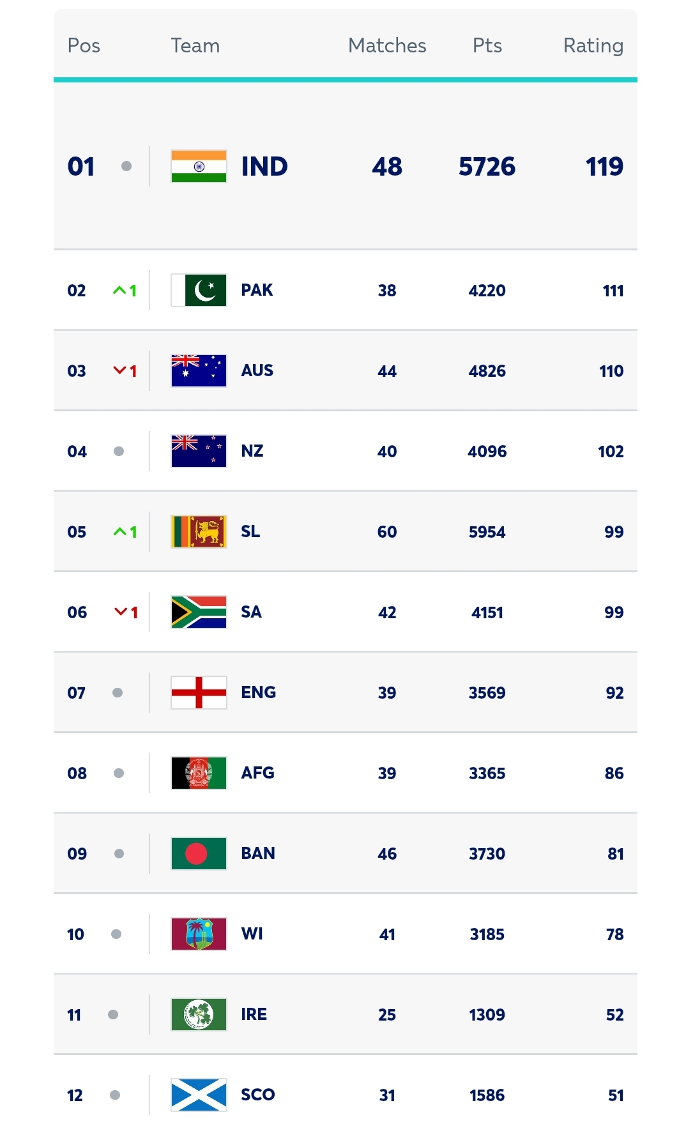
Task: Click the red down arrow beside AUS
Action: point(119,370)
